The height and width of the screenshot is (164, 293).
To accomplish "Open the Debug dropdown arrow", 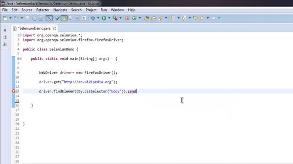I will [98, 18].
